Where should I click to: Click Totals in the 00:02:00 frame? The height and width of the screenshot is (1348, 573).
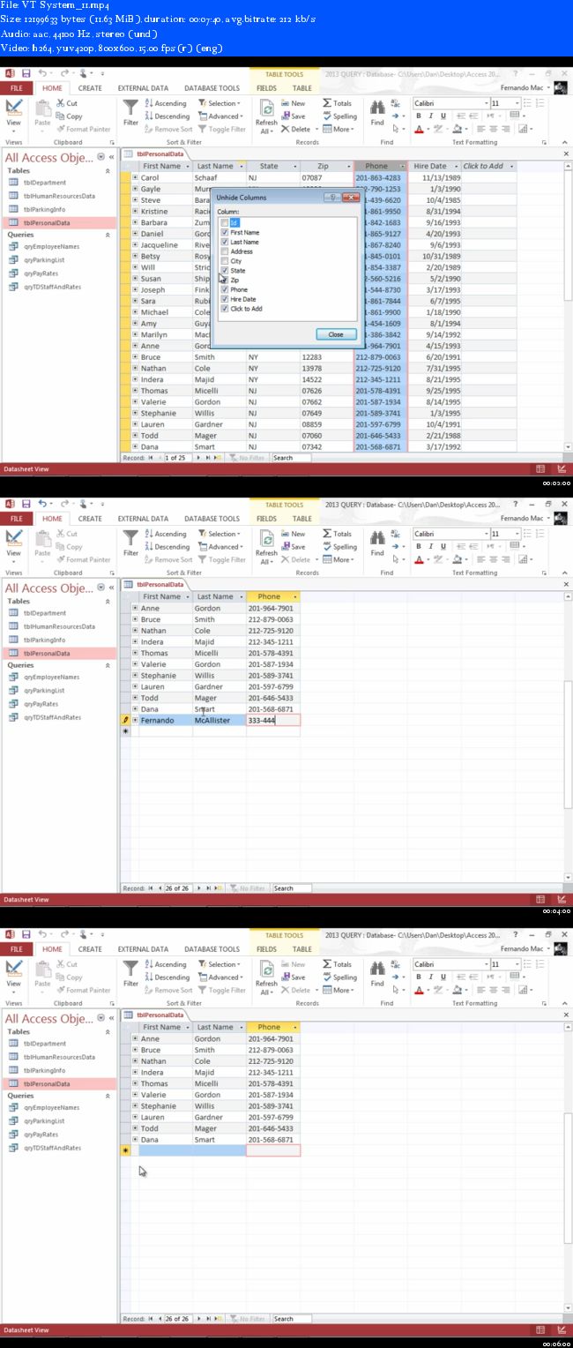point(338,103)
